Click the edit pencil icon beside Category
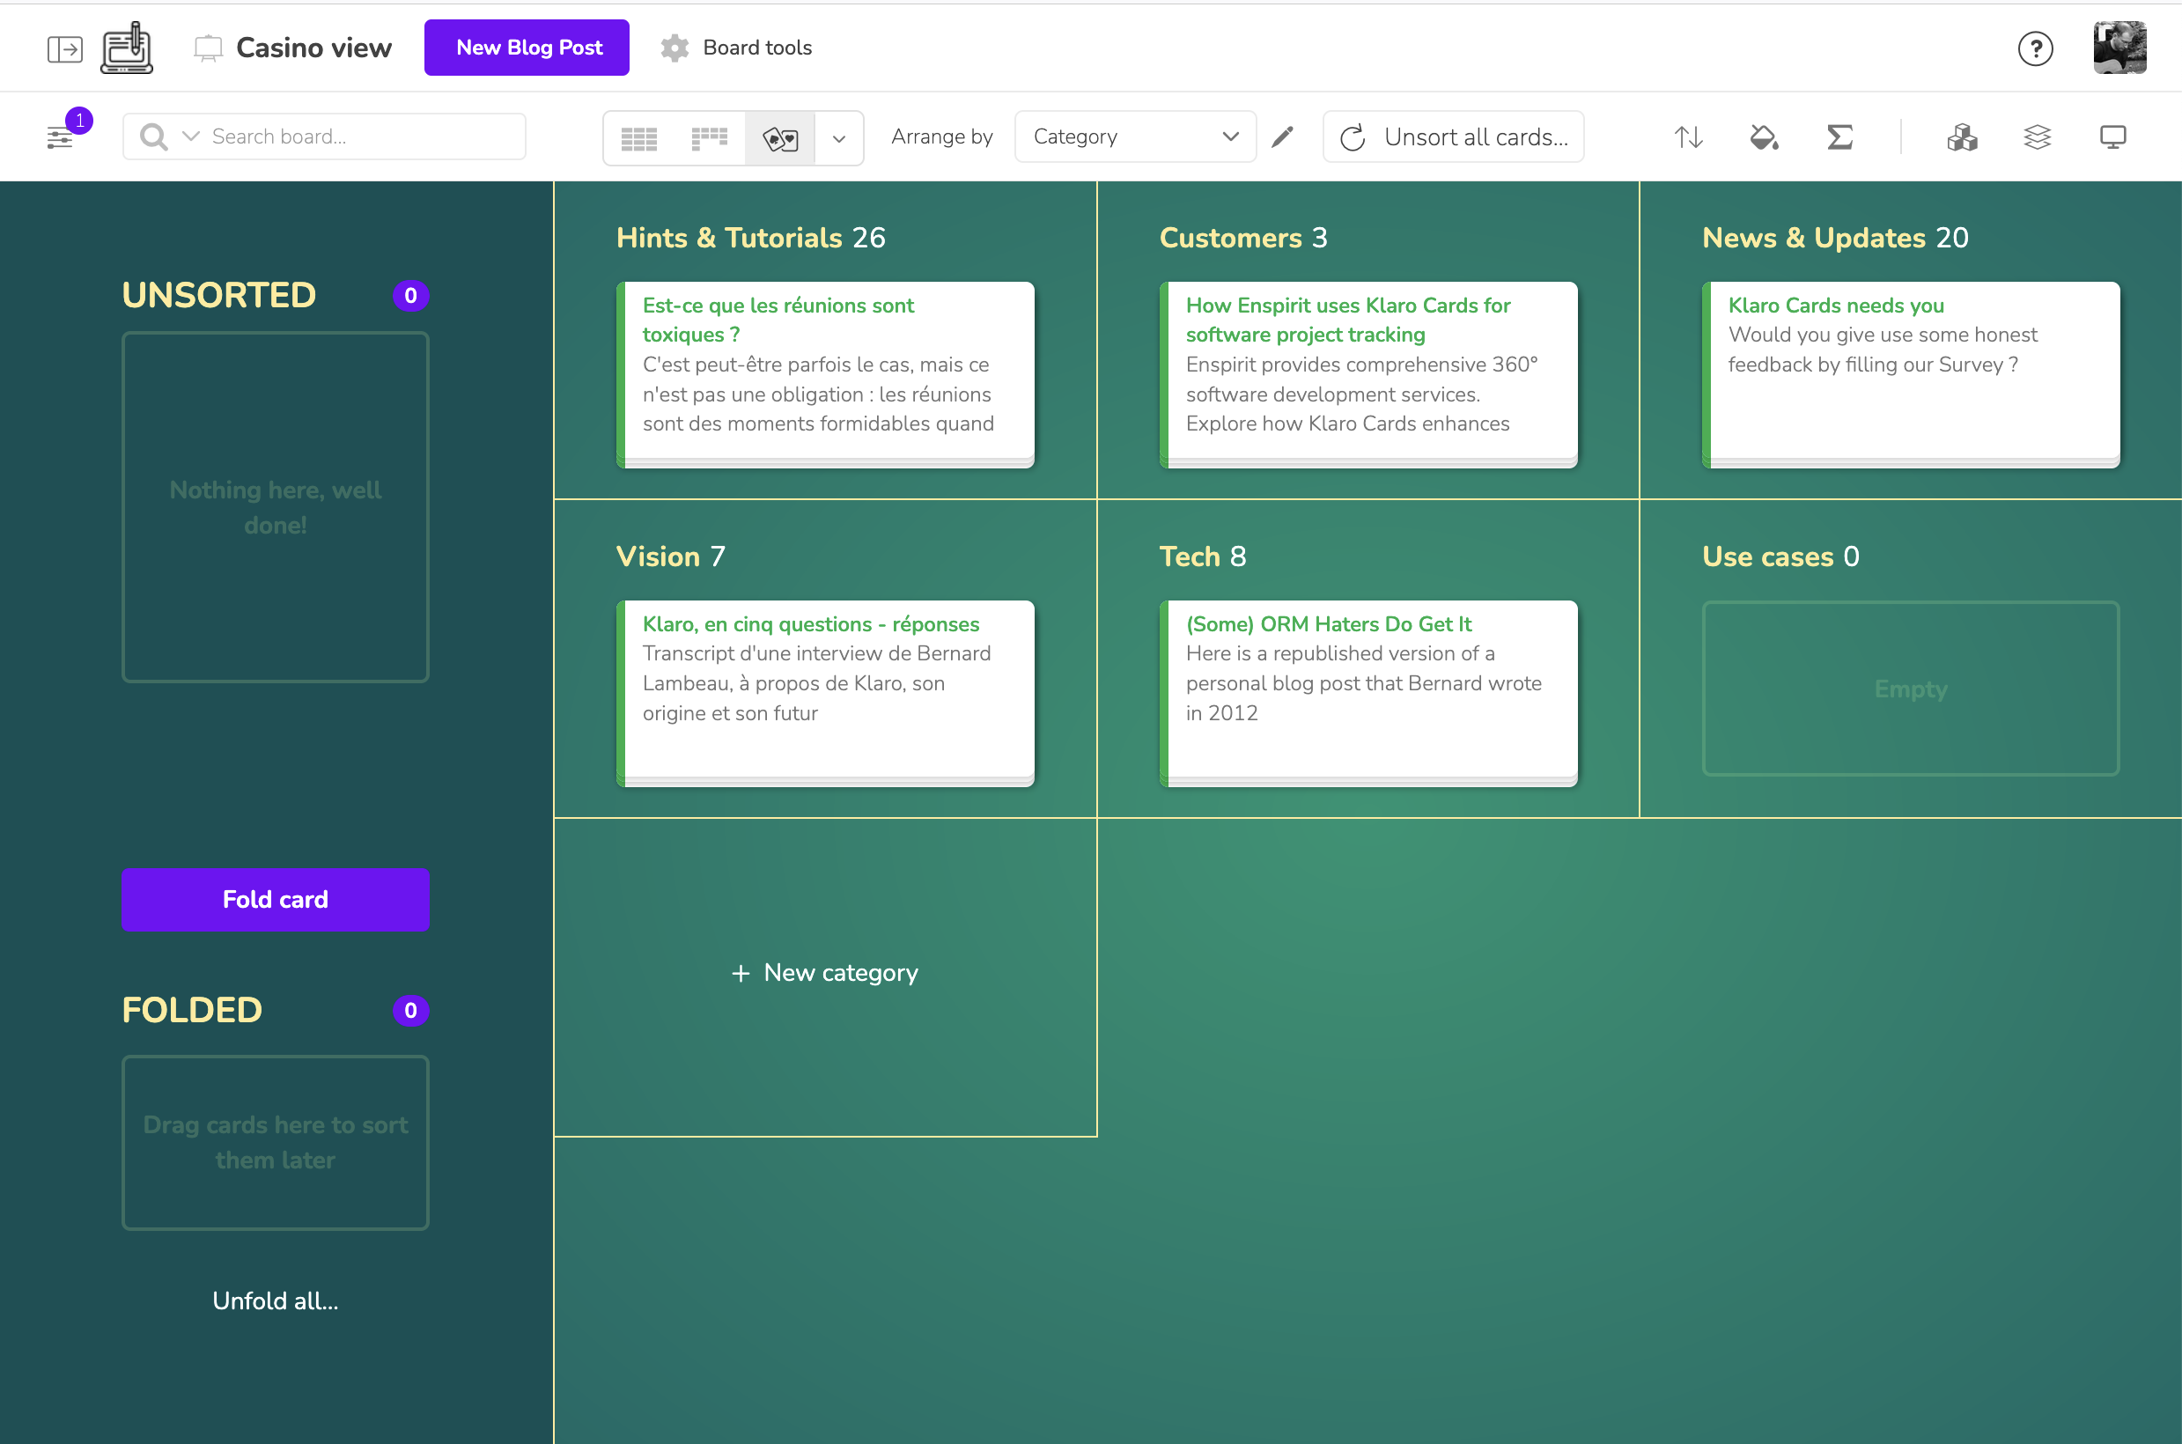 click(1282, 137)
